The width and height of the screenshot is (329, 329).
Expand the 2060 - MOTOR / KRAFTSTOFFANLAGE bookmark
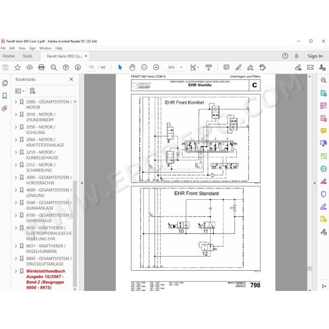[x=16, y=140]
